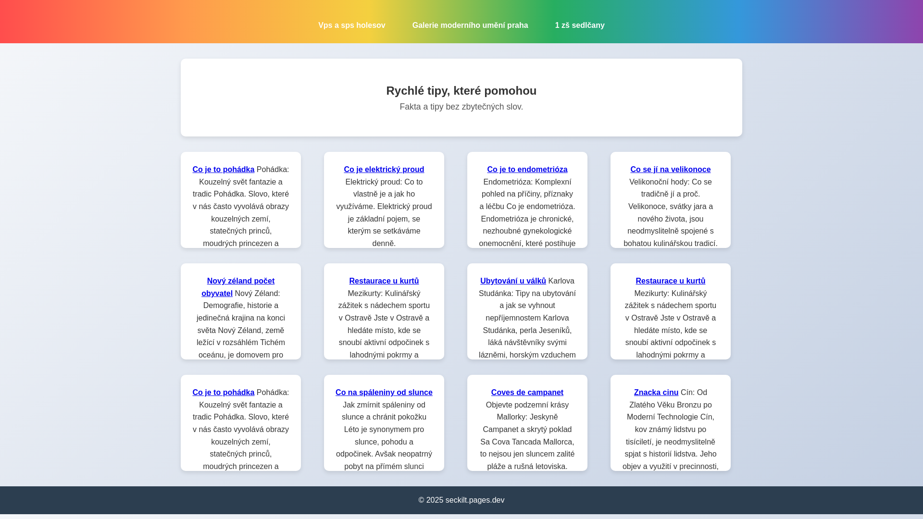This screenshot has height=519, width=923.
Task: Follow the 'Ubytování u válků' link
Action: [x=513, y=281]
